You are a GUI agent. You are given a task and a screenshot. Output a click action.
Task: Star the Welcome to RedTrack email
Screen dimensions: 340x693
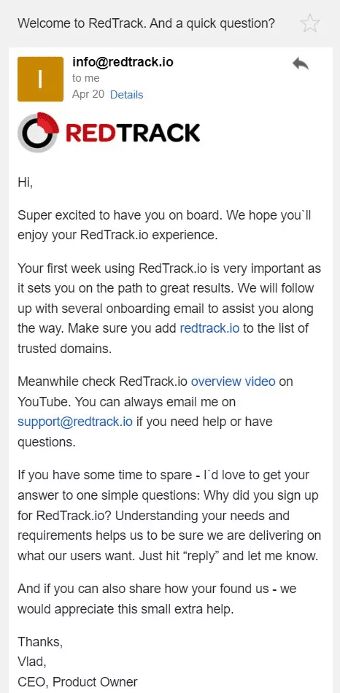tap(309, 23)
